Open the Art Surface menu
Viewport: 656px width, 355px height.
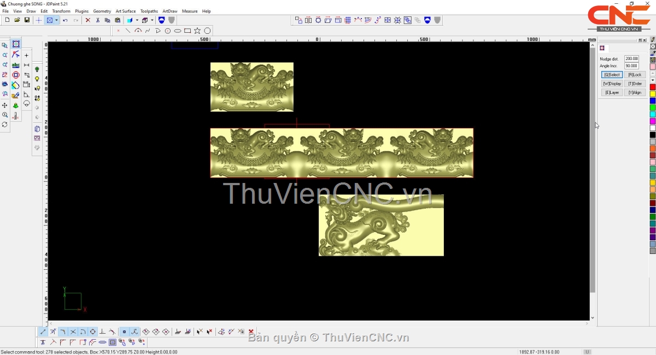(x=125, y=11)
